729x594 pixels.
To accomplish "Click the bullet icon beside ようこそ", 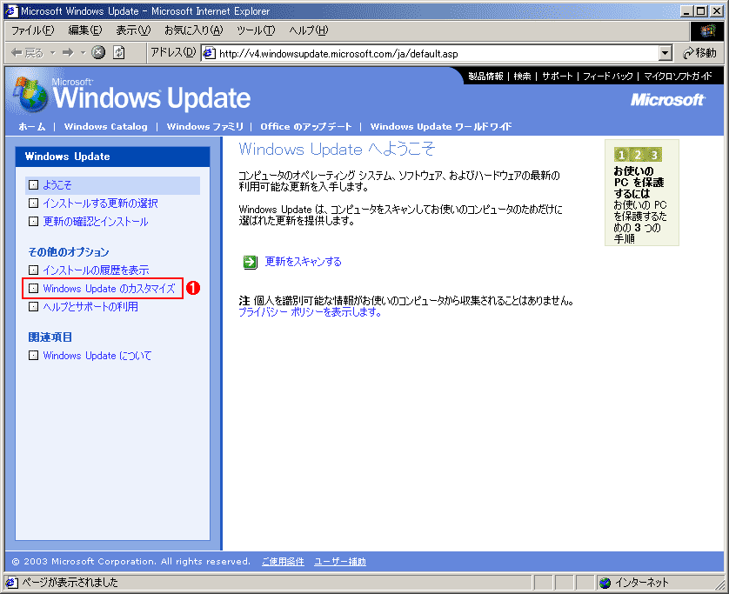I will (33, 185).
